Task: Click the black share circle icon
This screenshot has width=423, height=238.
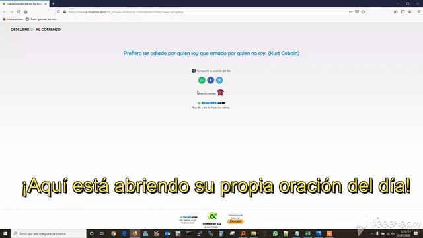Action: [x=194, y=71]
